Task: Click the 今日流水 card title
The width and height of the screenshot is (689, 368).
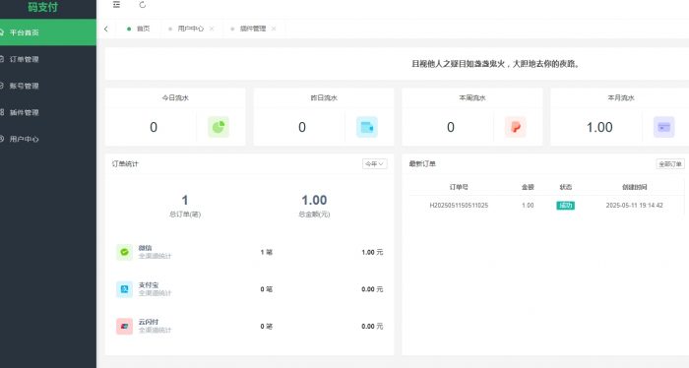Action: click(175, 98)
